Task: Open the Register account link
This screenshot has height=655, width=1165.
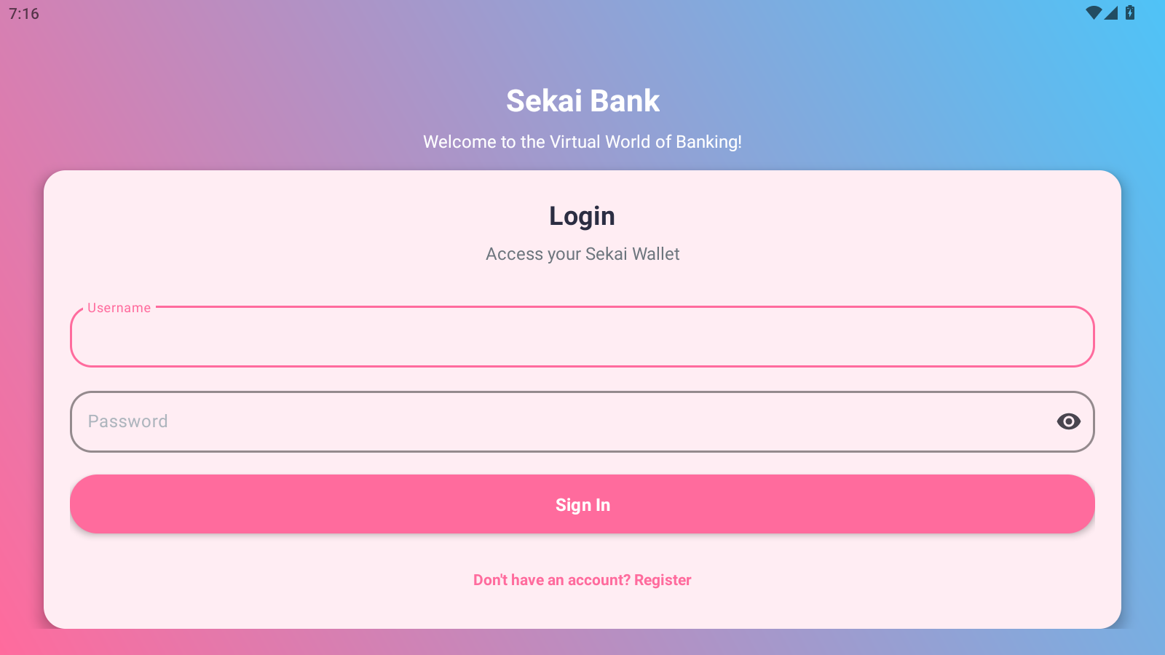Action: pos(663,580)
